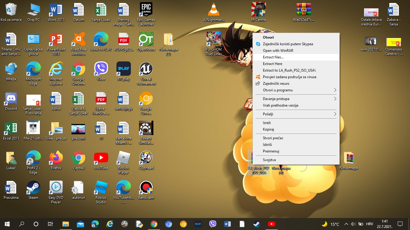Open the Windows Start menu

click(7, 224)
